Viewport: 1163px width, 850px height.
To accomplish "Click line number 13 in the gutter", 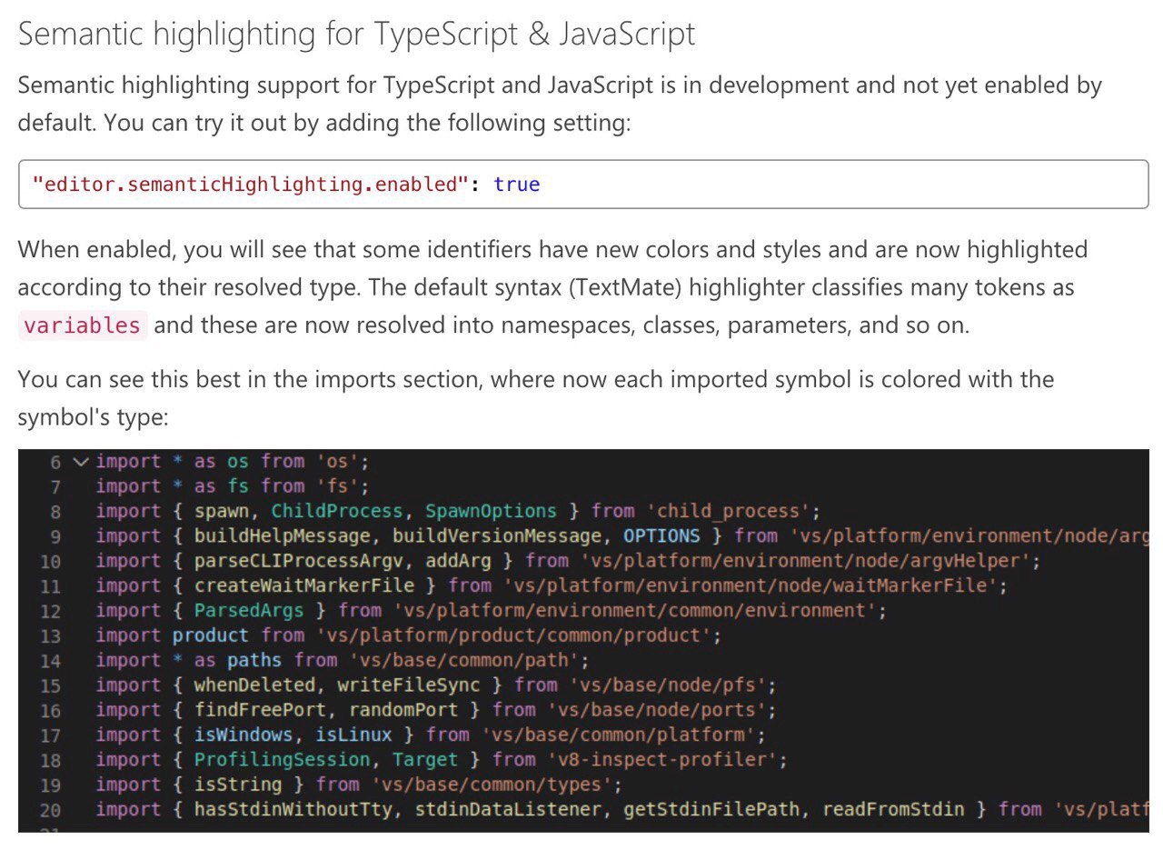I will tap(50, 635).
